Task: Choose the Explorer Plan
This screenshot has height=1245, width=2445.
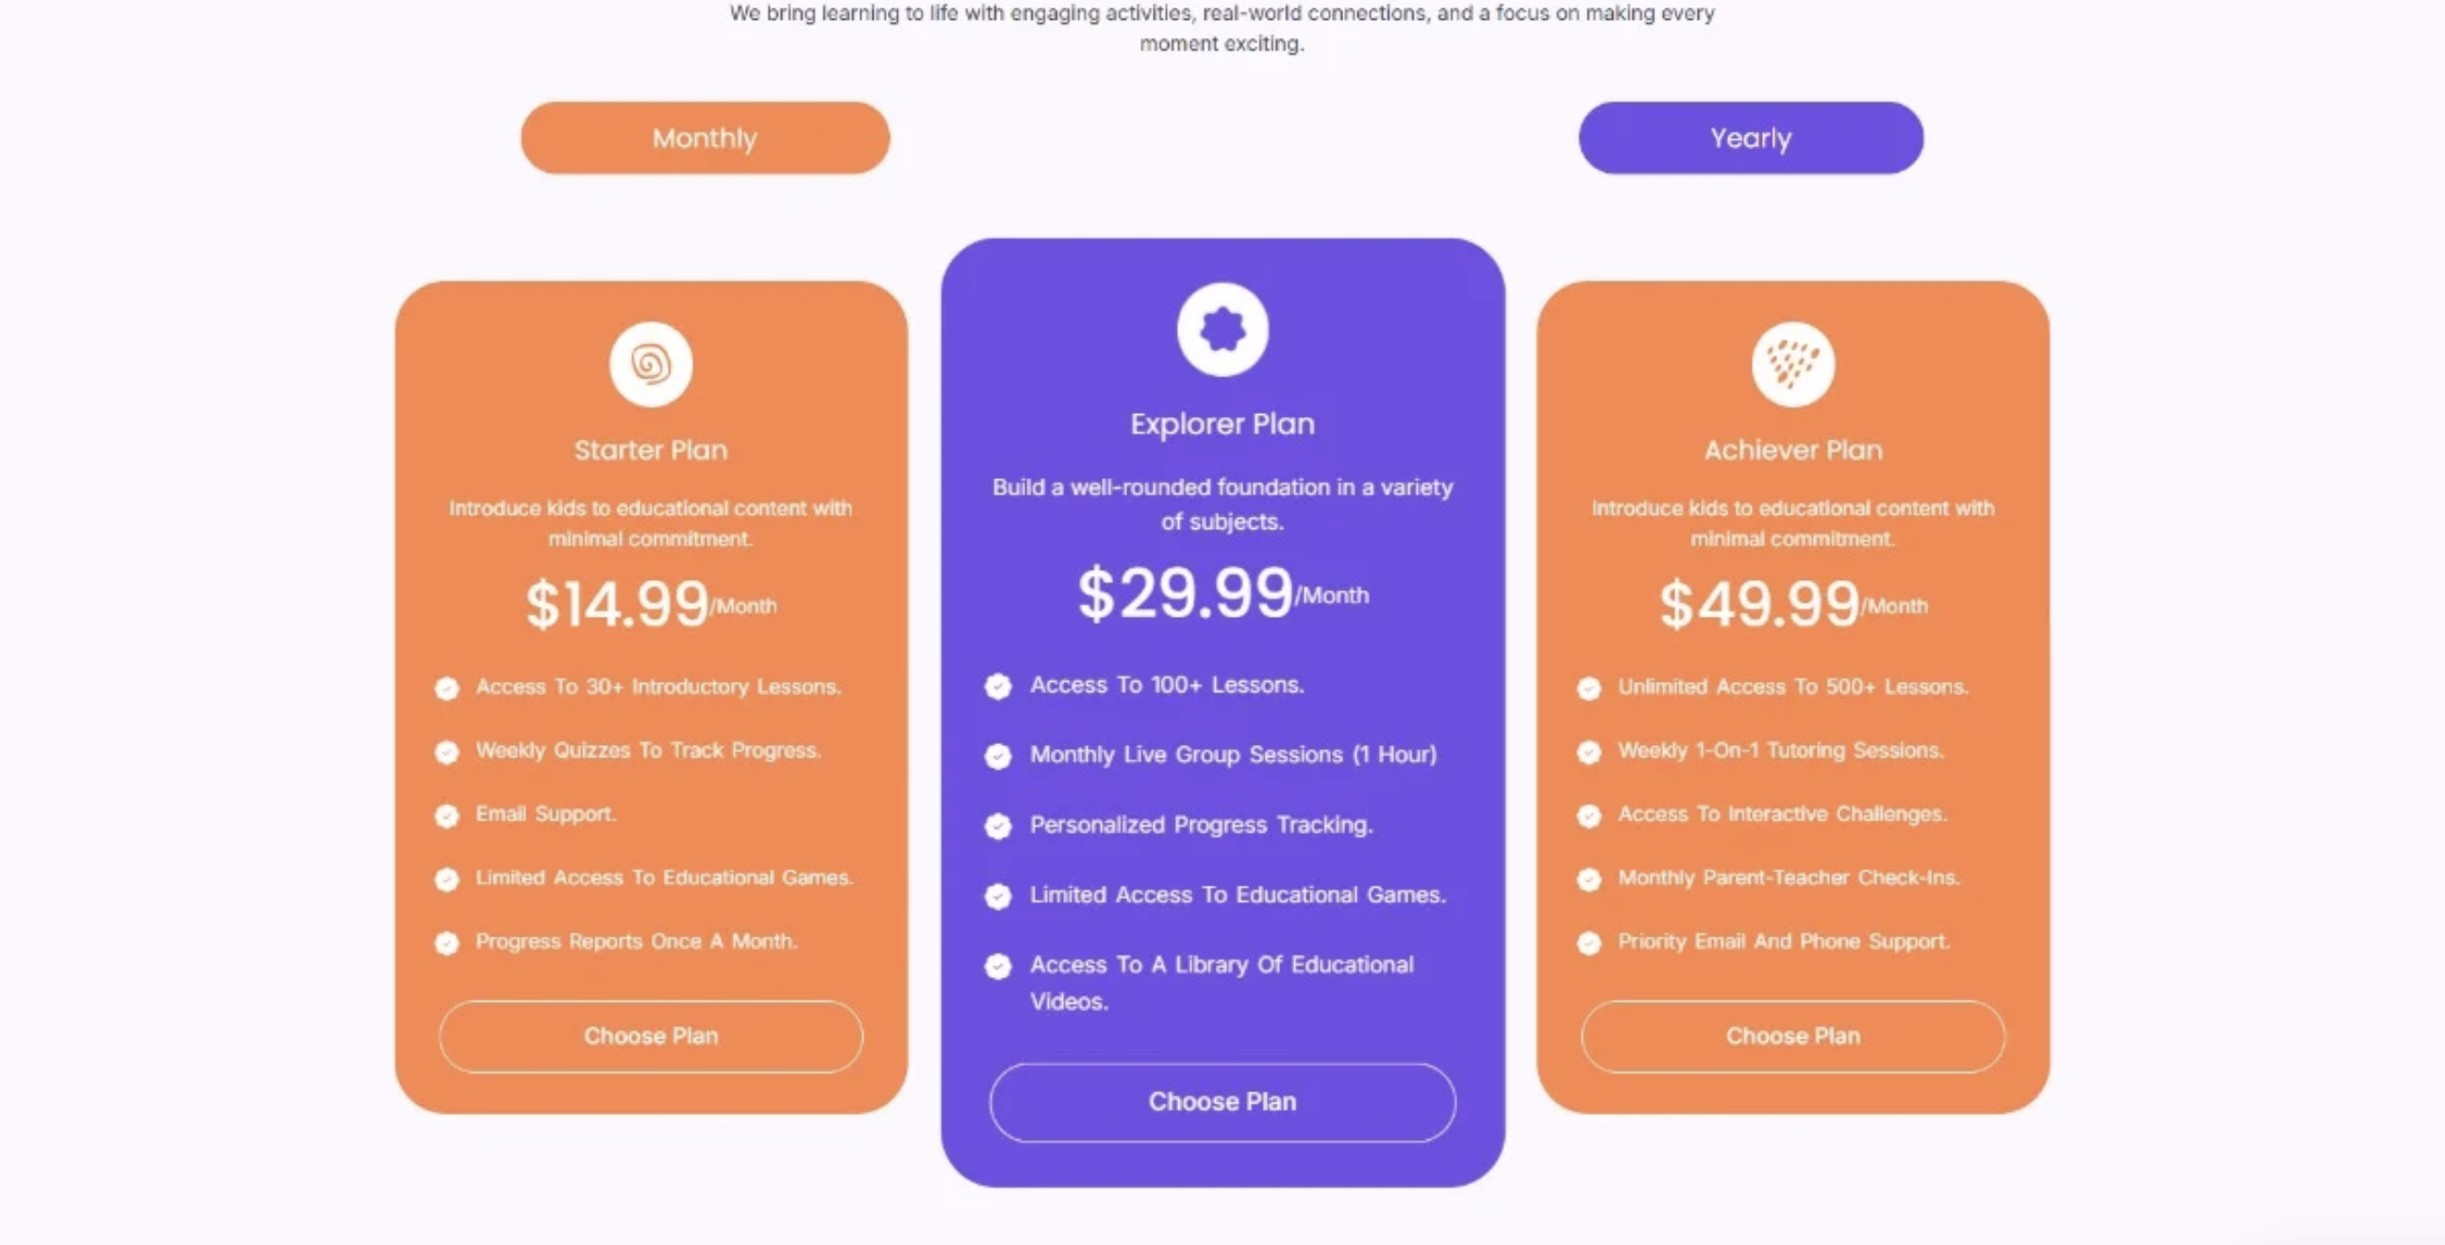Action: (x=1222, y=1102)
